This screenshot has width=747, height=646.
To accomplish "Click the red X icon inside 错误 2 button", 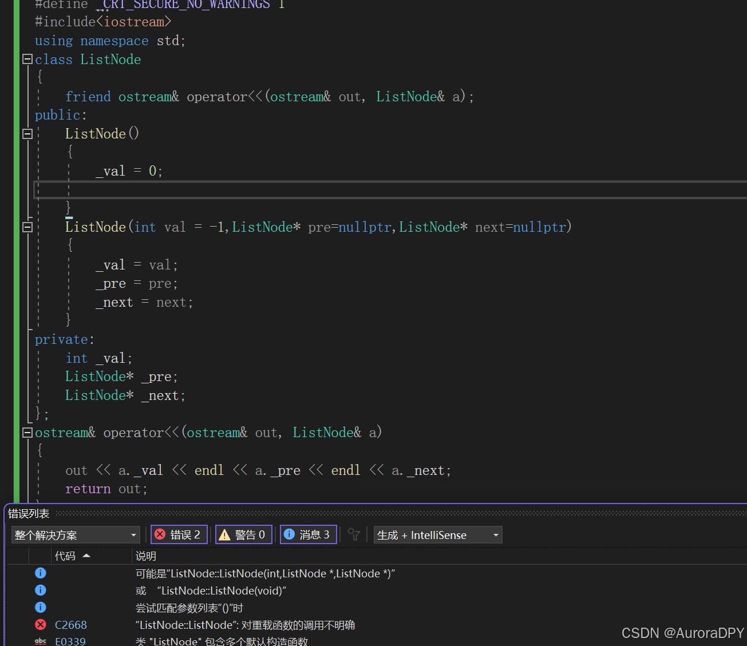I will [x=160, y=534].
